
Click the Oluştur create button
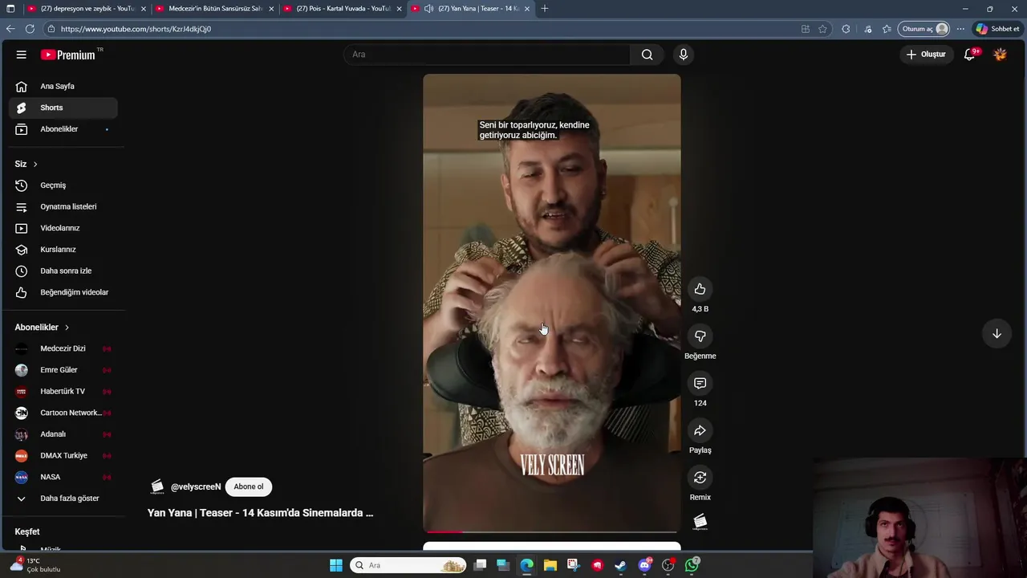pos(927,55)
